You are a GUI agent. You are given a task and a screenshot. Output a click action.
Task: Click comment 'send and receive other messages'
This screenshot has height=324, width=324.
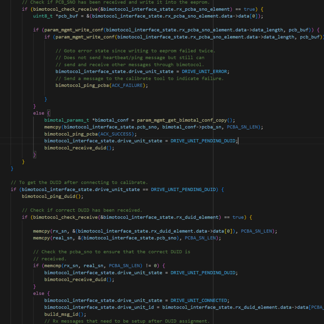pyautogui.click(x=130, y=65)
